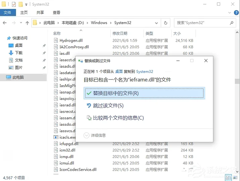Image resolution: width=240 pixels, height=181 pixels.
Task: Click the file list scrollbar thumb
Action: coord(237,81)
